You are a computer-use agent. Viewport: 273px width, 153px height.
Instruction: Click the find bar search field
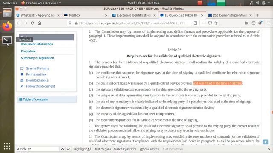pyautogui.click(x=38, y=149)
